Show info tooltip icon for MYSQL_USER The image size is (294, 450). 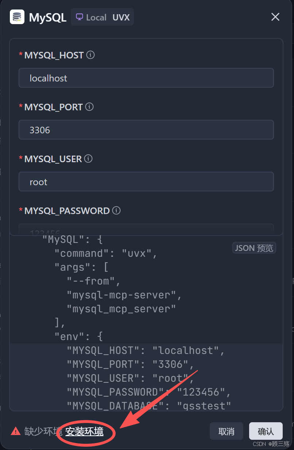[x=88, y=159]
